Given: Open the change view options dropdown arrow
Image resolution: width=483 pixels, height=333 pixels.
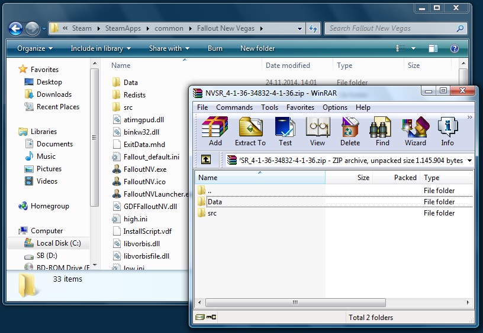Looking at the screenshot, I should [413, 48].
